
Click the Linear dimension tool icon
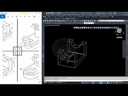point(43,23)
